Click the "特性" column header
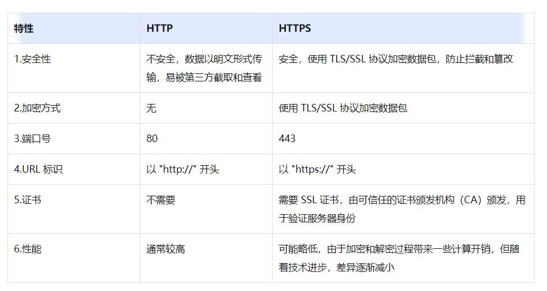This screenshot has height=291, width=547. 24,28
